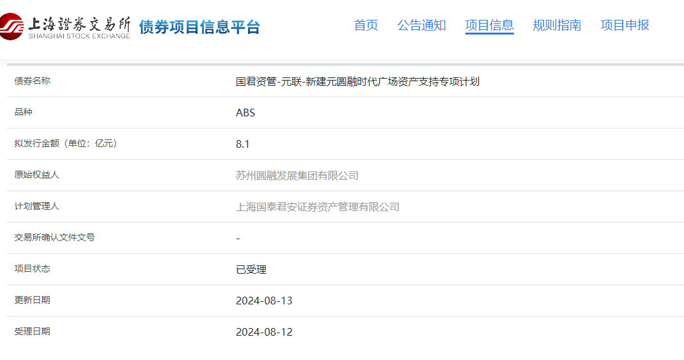
Task: Click the Shanghai Stock Exchange logo
Action: click(65, 27)
